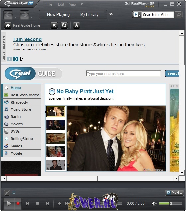Select the third thumbnail of reclining woman
Screen dimensions: 186x211
[56, 138]
